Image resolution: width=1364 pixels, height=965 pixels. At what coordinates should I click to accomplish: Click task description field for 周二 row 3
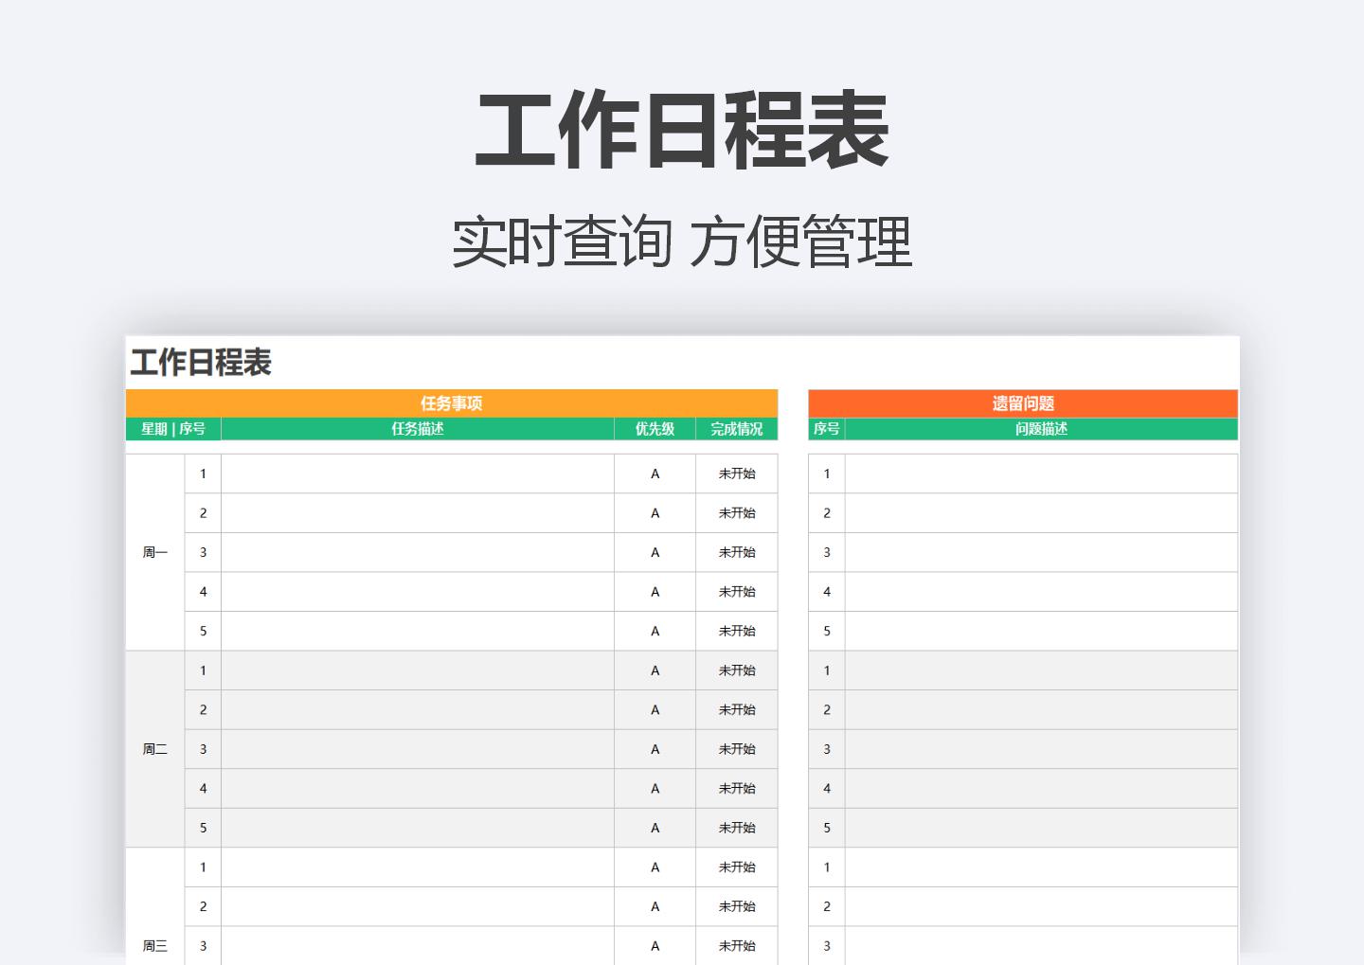click(417, 749)
